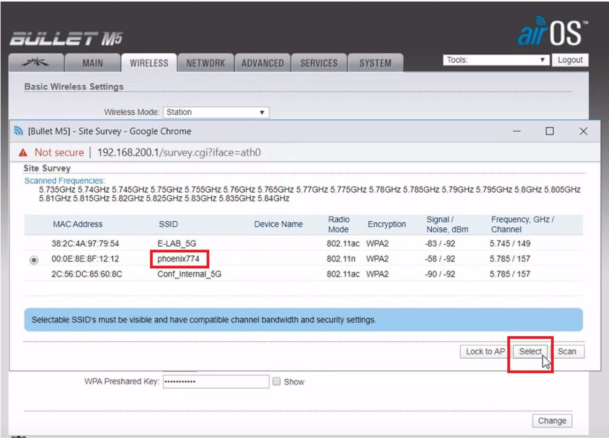Click the Scan button
Viewport: 609px width, 438px height.
[567, 352]
